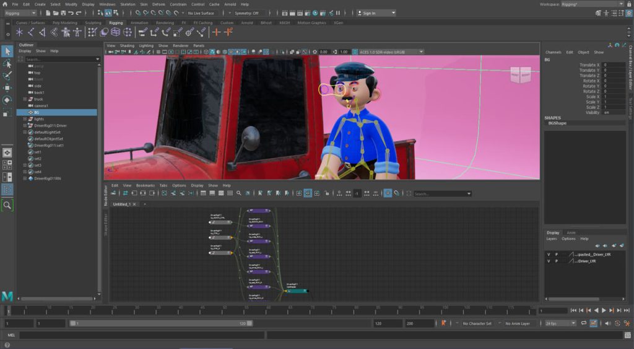The width and height of the screenshot is (634, 349).
Task: Click the No Live Surface field
Action: point(202,13)
